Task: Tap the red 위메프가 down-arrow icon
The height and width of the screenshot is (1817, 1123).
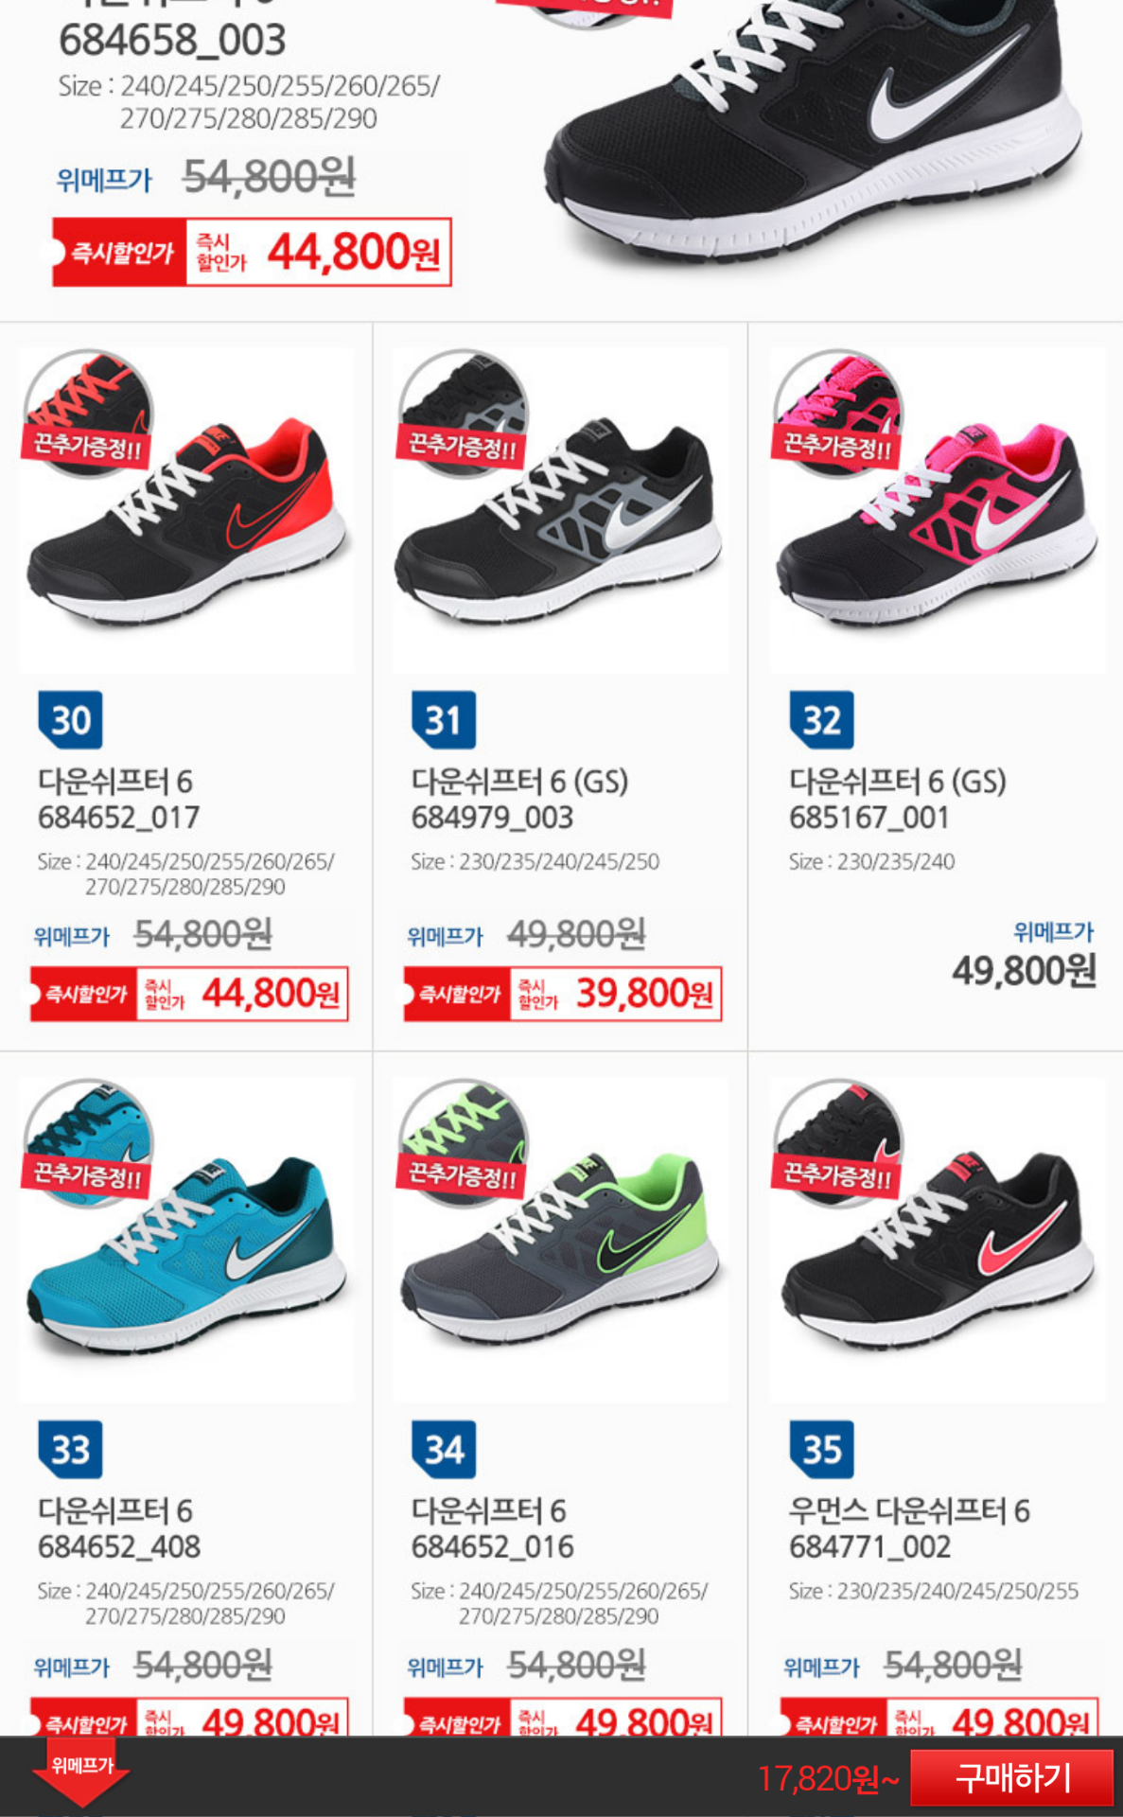Action: (81, 1775)
